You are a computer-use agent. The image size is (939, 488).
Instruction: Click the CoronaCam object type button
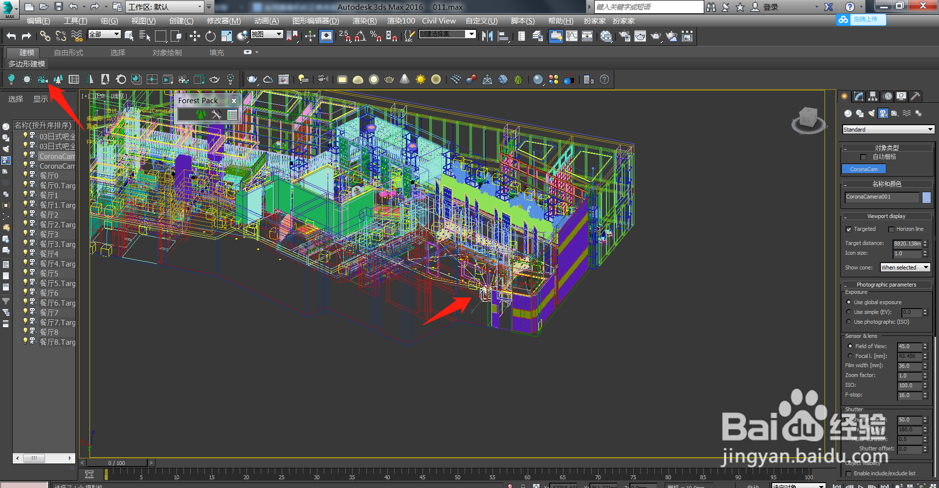pyautogui.click(x=864, y=169)
